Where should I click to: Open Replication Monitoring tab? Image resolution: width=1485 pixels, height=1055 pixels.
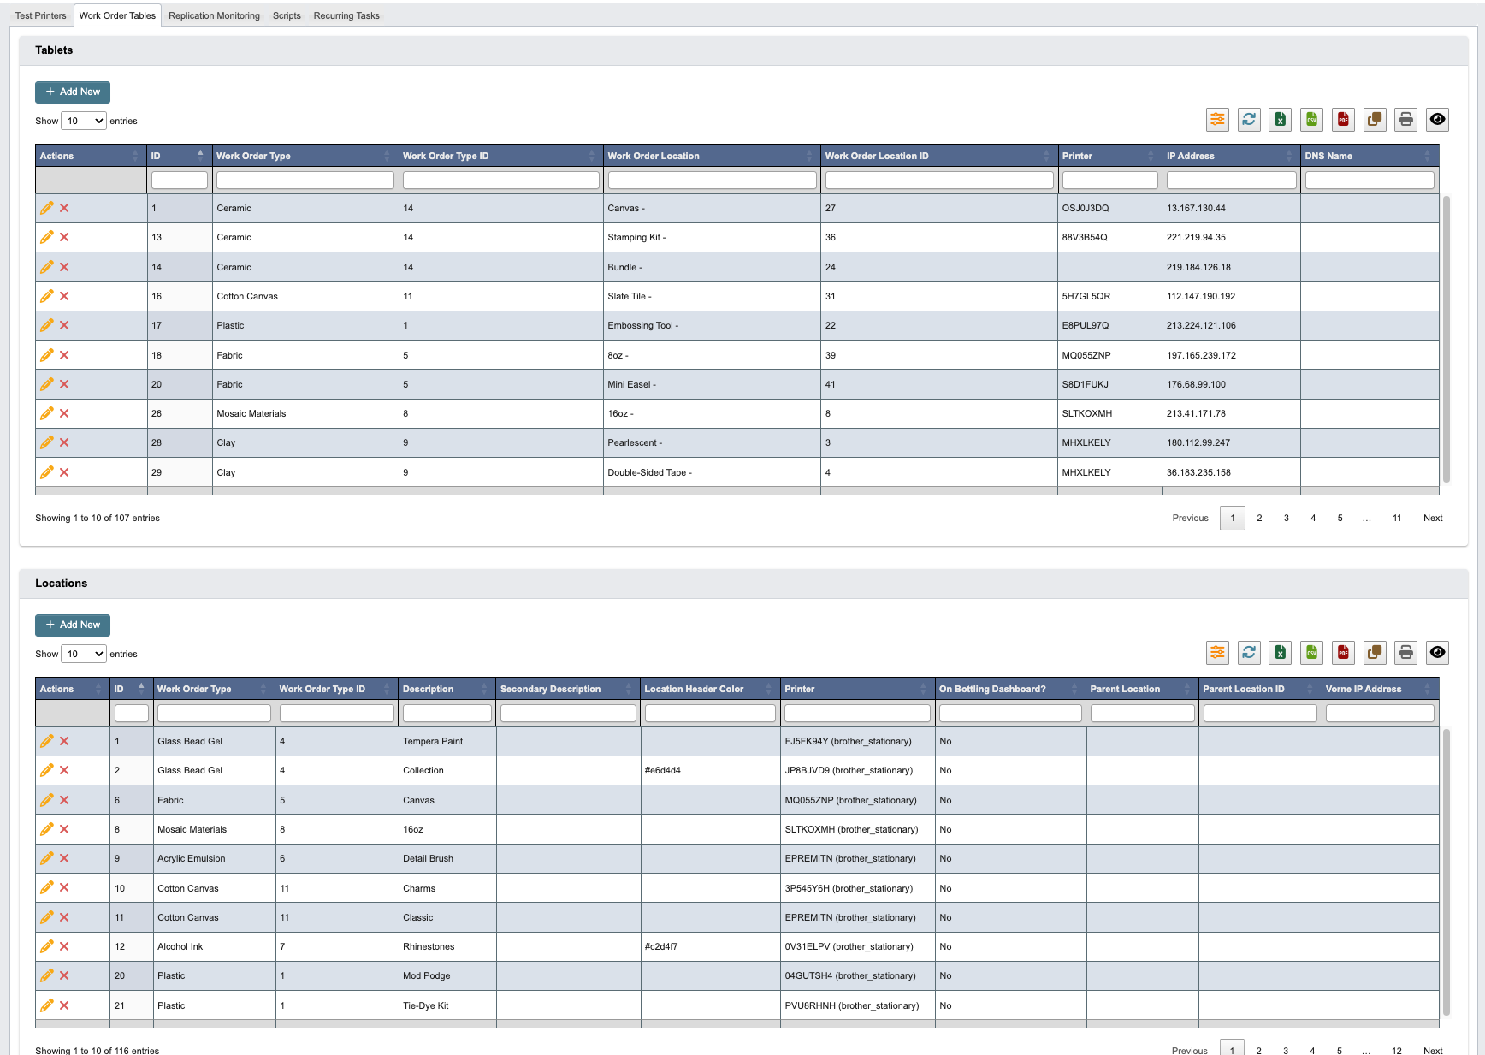pyautogui.click(x=214, y=15)
